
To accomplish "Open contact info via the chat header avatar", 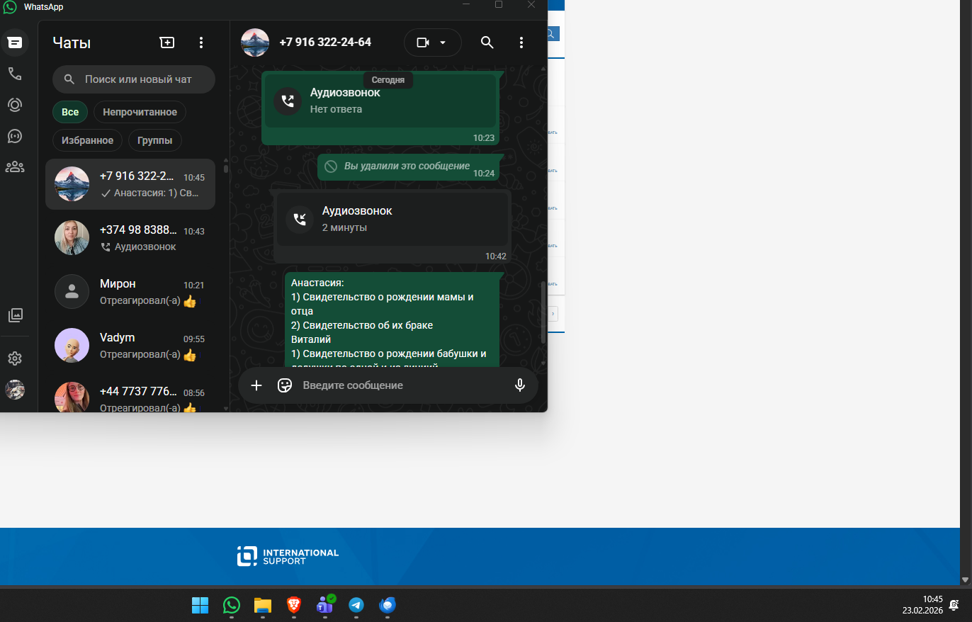I will [255, 43].
